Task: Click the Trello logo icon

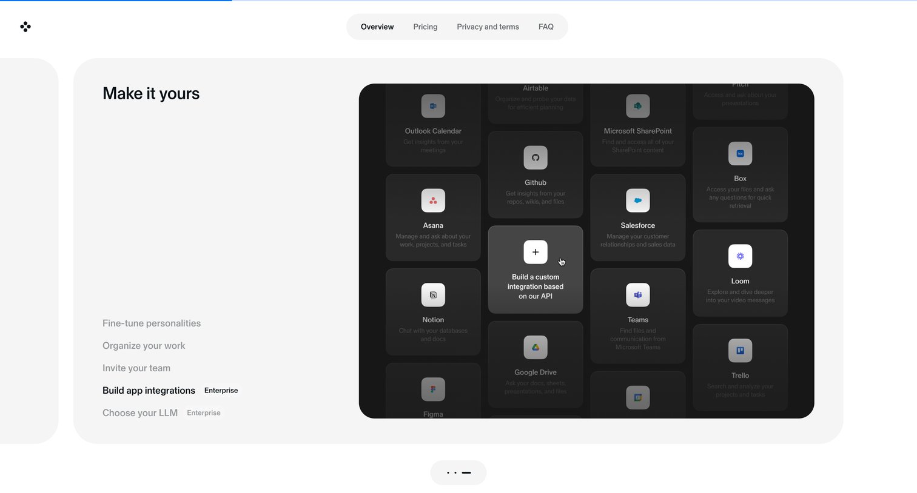Action: [741, 351]
